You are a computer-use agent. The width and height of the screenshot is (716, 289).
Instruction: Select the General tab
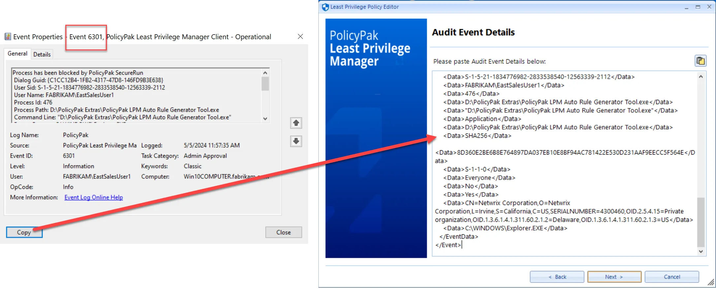click(17, 54)
